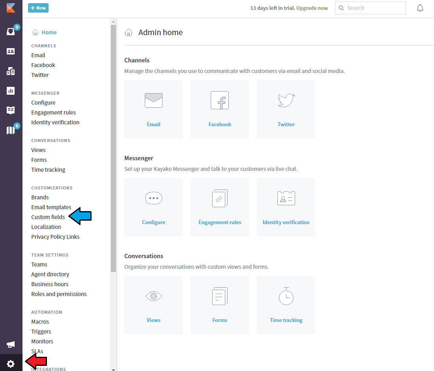Click sidebar scrollbar up arrow

click(x=114, y=22)
